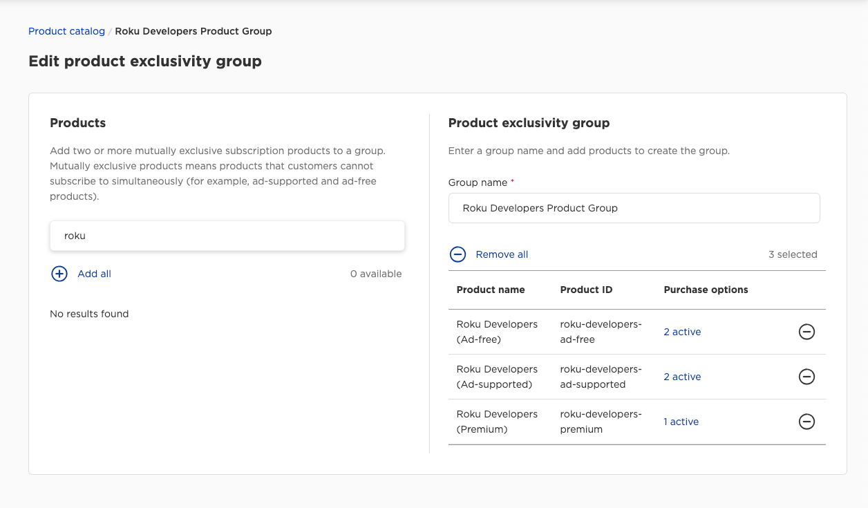The width and height of the screenshot is (868, 508).
Task: Click the plus circle icon beside Add all
Action: [59, 274]
